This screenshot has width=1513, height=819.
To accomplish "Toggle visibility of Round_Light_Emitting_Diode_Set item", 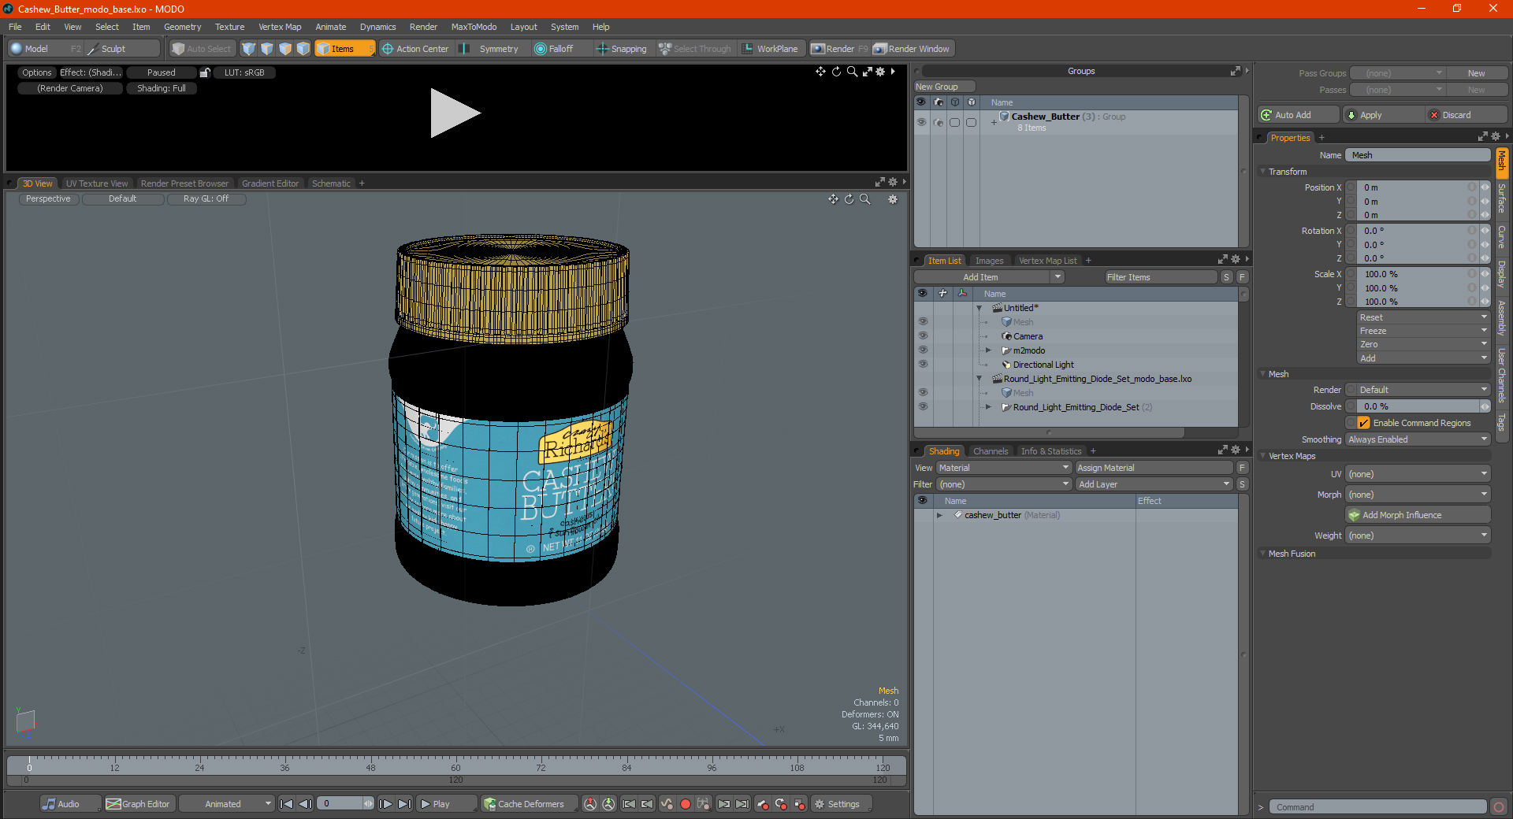I will coord(923,407).
